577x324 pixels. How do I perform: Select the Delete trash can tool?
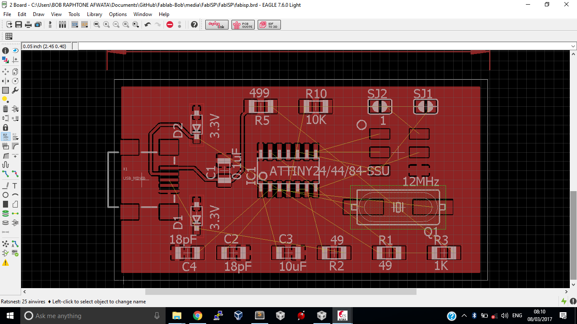pyautogui.click(x=5, y=109)
